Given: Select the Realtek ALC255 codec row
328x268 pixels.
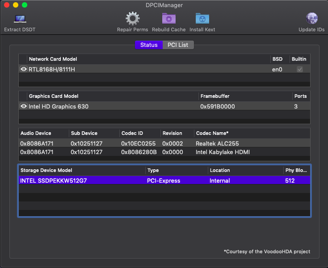Looking at the screenshot, I should coord(164,143).
